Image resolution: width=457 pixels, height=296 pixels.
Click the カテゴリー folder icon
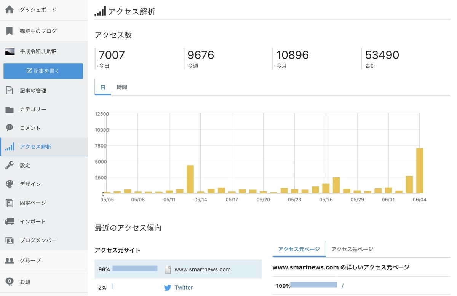pos(10,110)
